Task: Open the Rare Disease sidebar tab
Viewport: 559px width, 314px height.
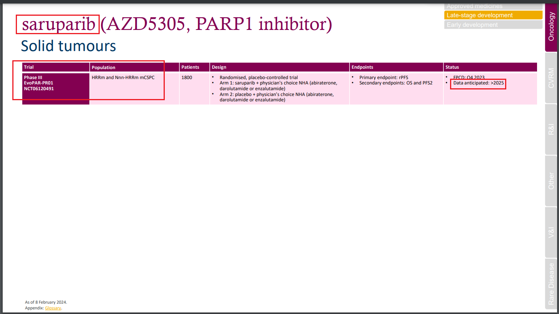Action: [x=551, y=283]
